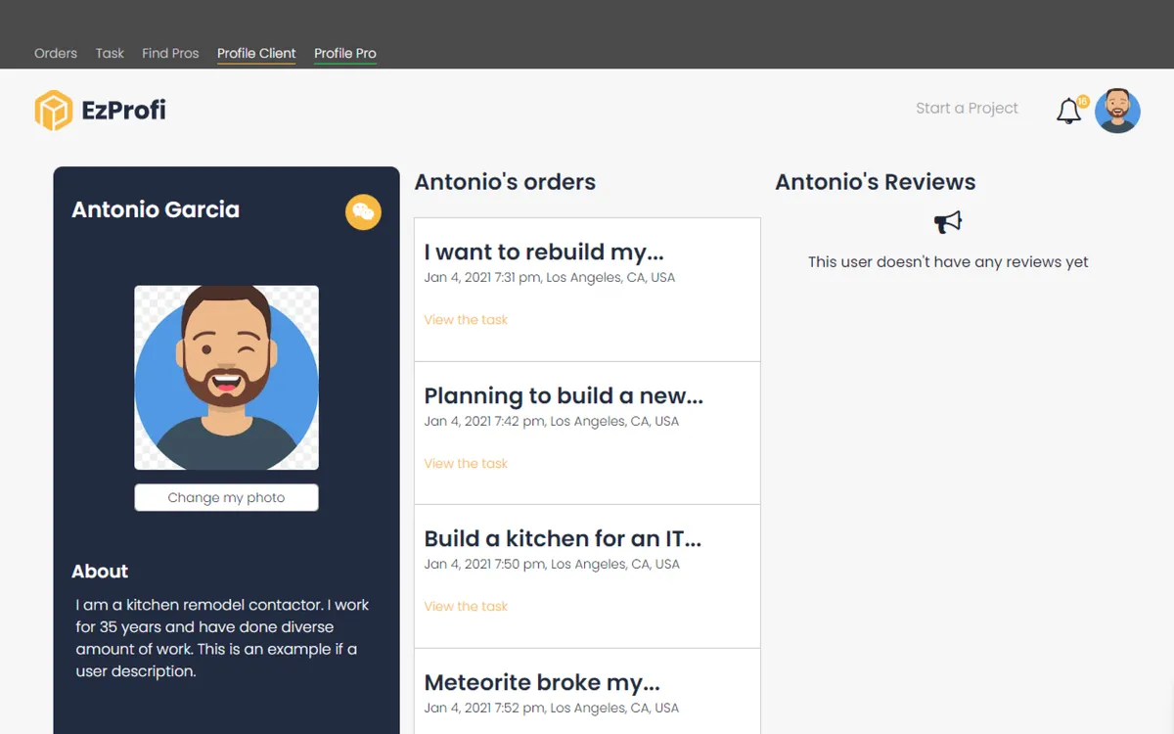Viewport: 1174px width, 734px height.
Task: Click the yellow chat bubbles icon
Action: click(363, 212)
